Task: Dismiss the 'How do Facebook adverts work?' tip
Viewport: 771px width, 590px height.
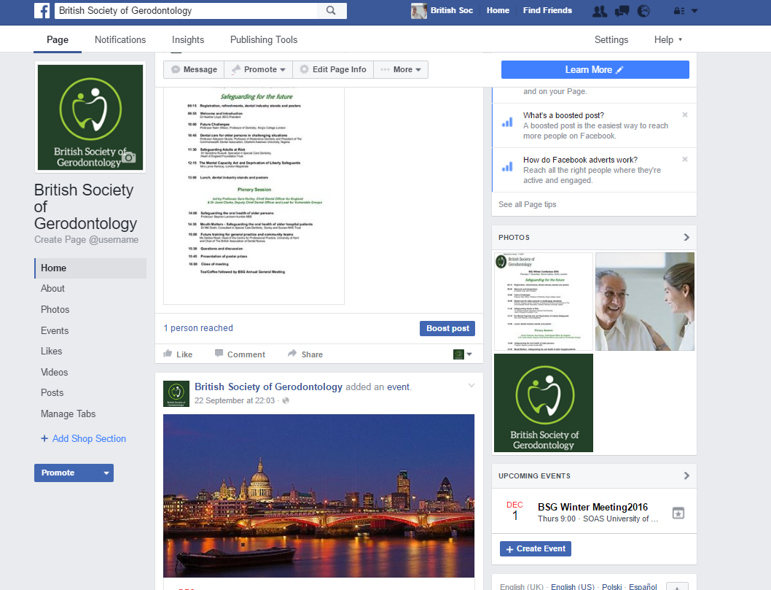Action: 685,159
